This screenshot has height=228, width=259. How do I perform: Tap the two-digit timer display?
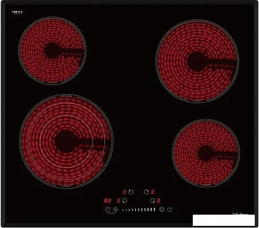[107, 201]
